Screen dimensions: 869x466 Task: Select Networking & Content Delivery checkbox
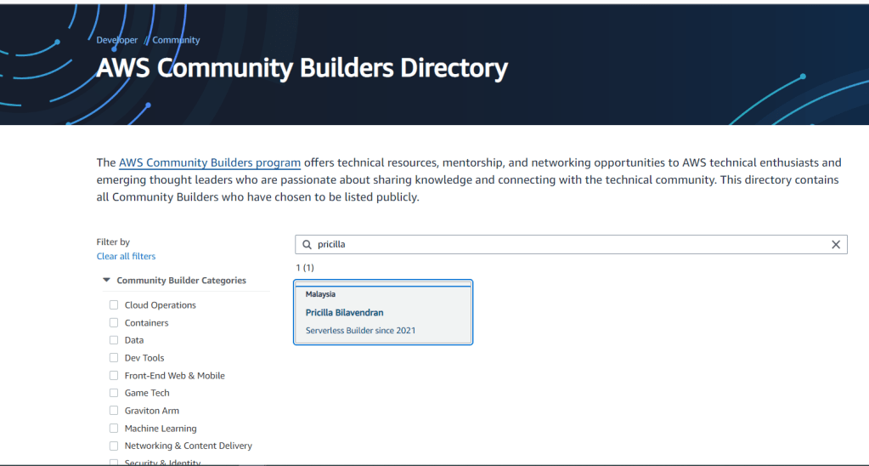click(x=114, y=446)
